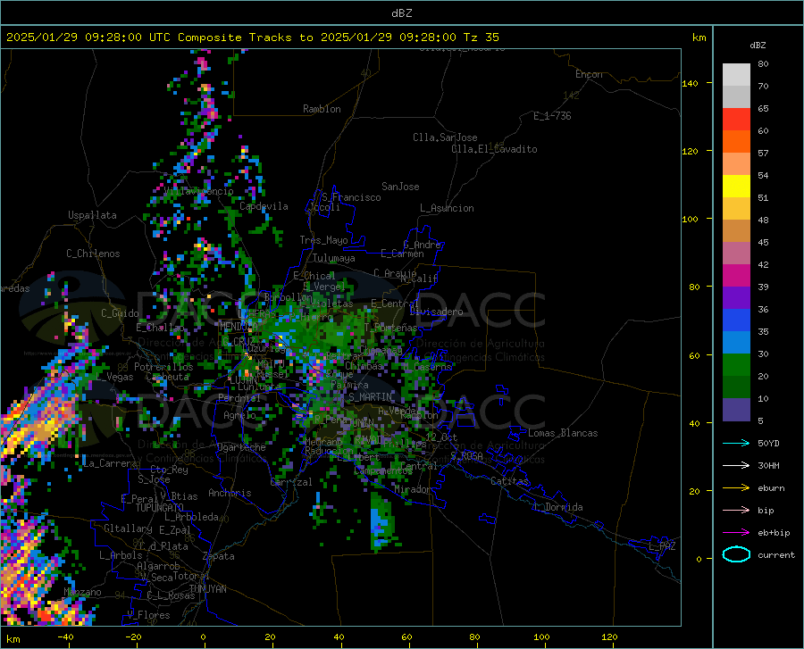Click the 'Capdevila' map label

(x=264, y=206)
